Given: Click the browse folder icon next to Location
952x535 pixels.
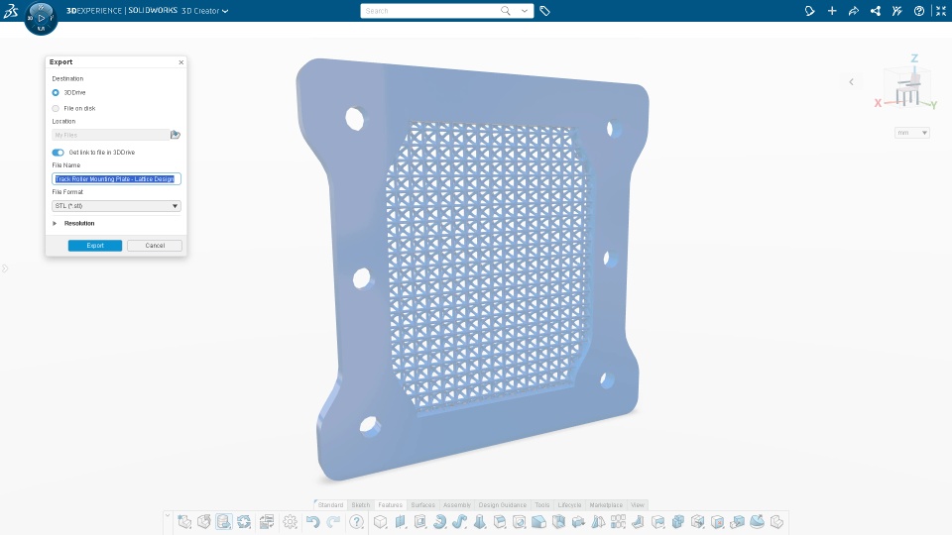Looking at the screenshot, I should coord(175,135).
